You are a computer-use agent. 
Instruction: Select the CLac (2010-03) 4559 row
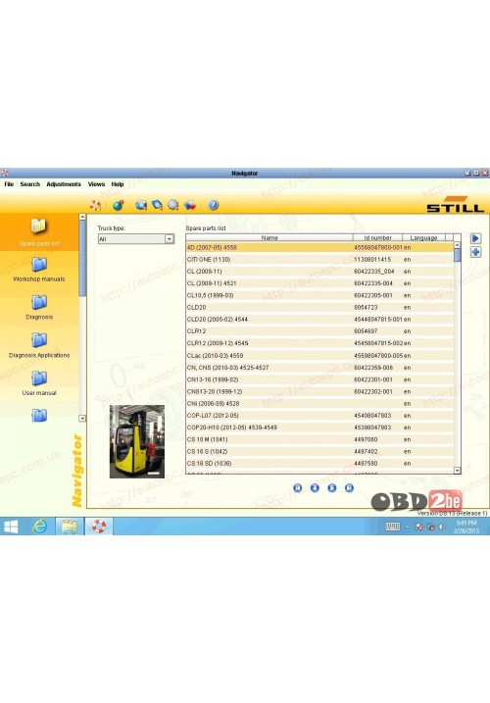(319, 356)
